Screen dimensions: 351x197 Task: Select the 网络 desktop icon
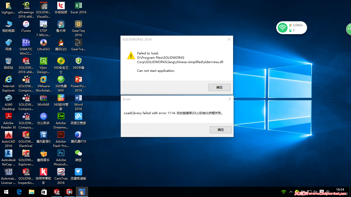[8, 45]
